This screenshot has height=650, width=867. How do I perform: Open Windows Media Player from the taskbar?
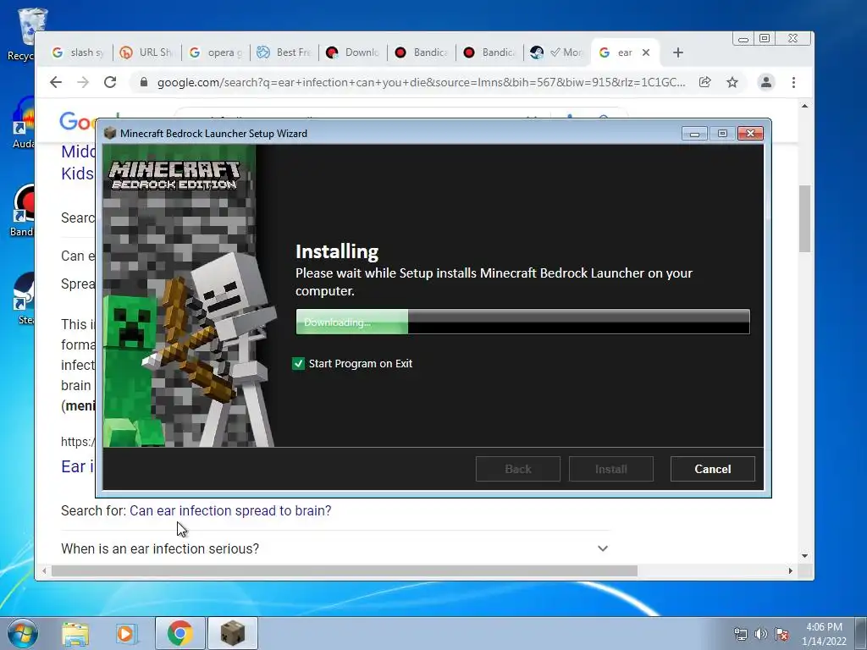(125, 633)
